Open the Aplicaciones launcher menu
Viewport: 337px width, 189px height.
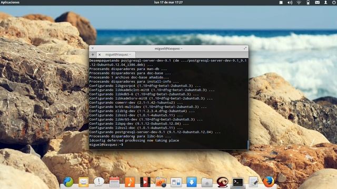point(10,2)
